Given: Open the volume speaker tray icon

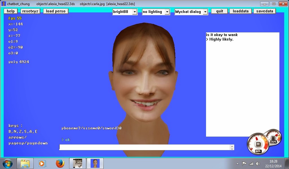Looking at the screenshot, I should coord(258,163).
